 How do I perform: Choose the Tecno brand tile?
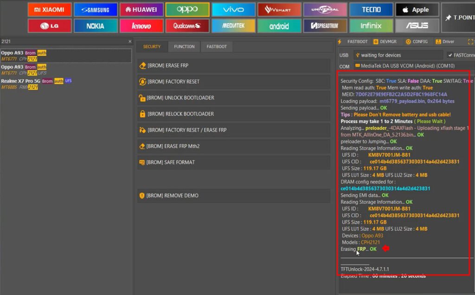[x=372, y=10]
